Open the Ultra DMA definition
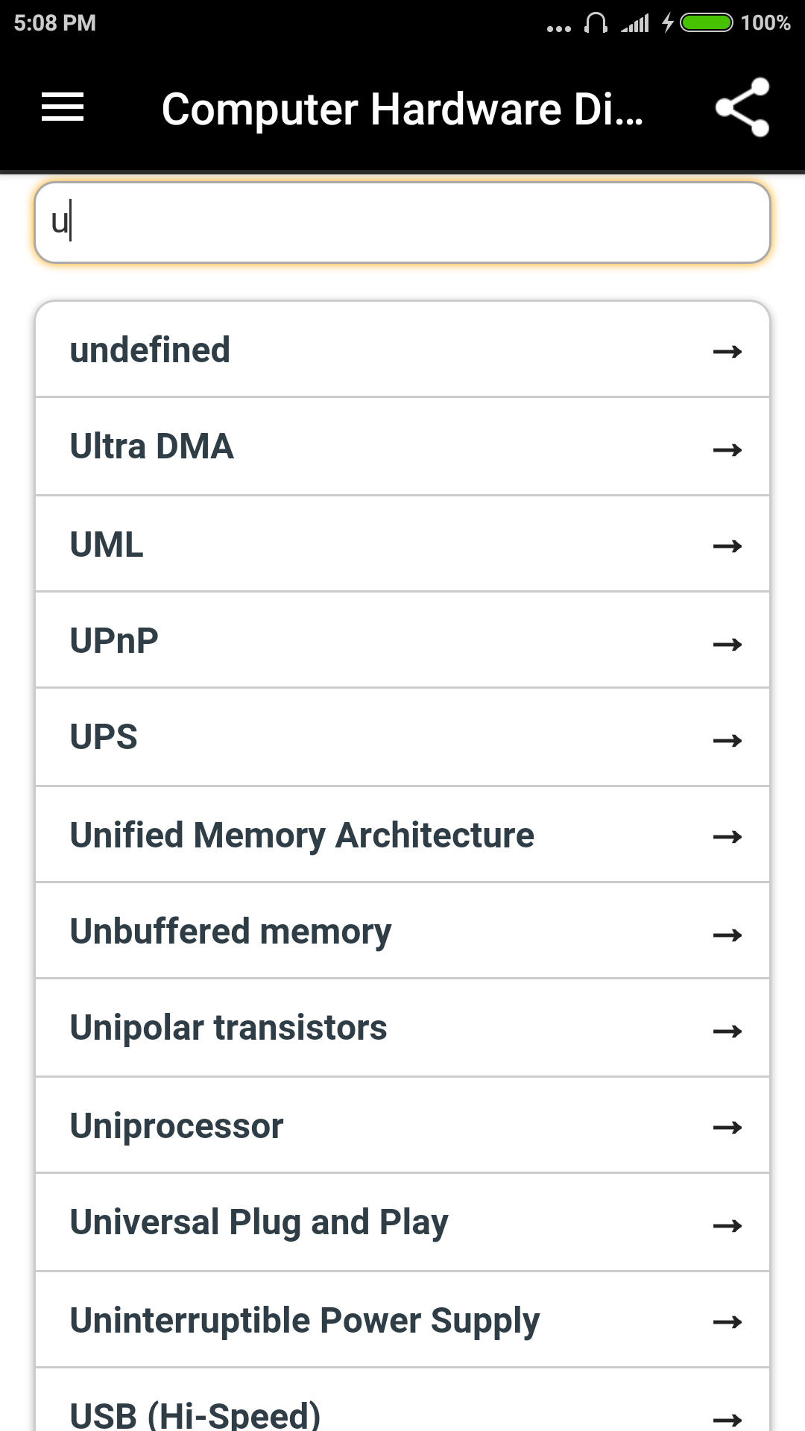 [402, 446]
